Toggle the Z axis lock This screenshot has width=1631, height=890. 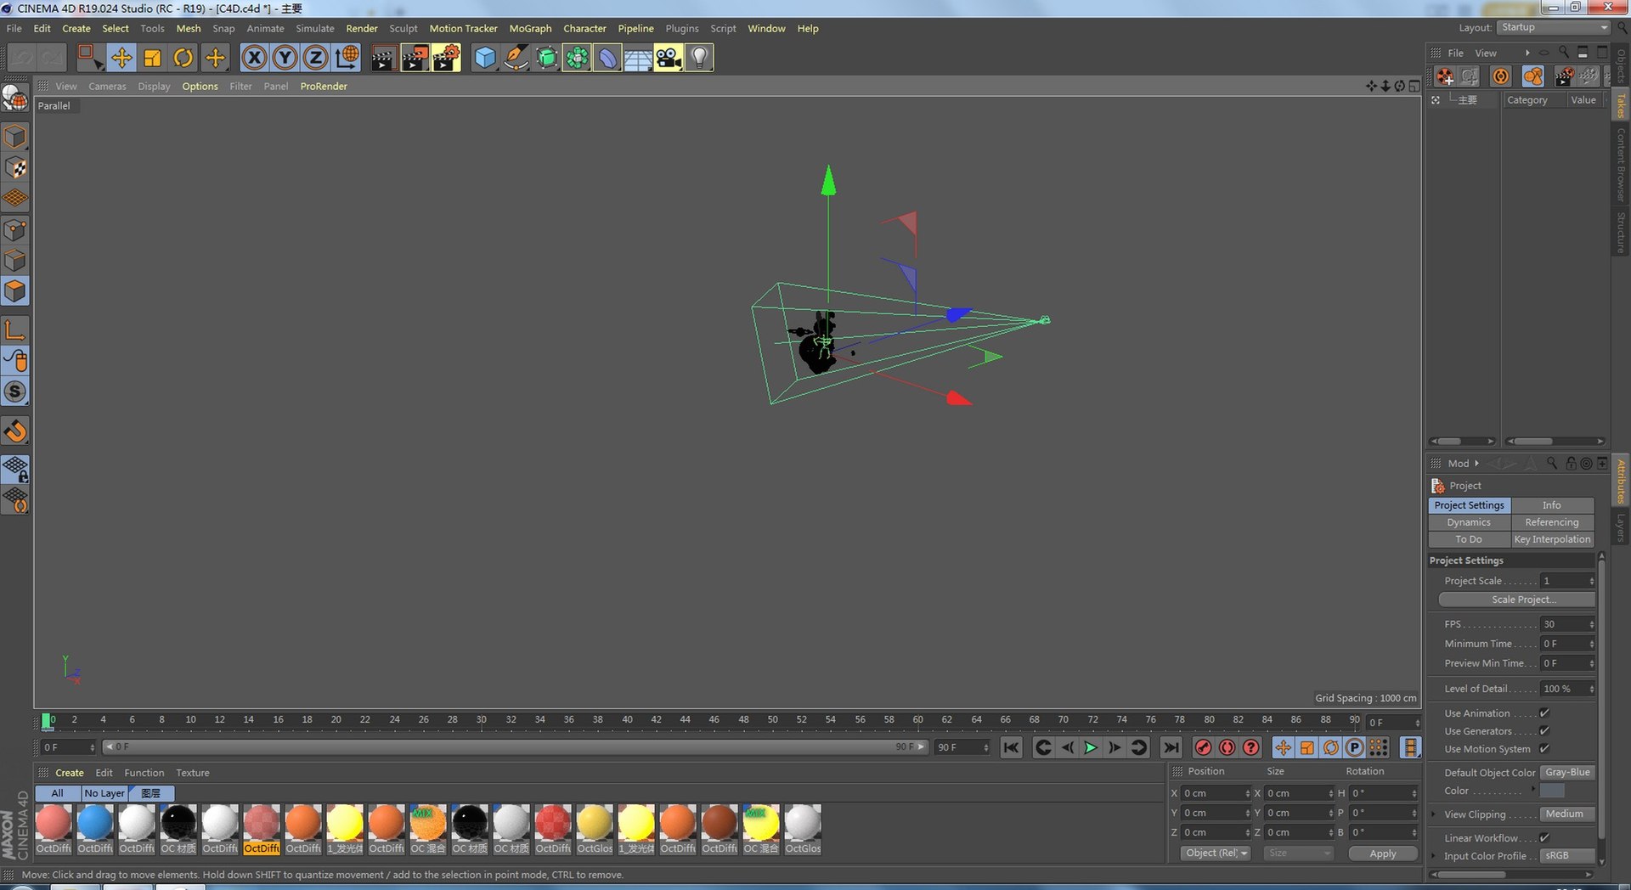315,58
